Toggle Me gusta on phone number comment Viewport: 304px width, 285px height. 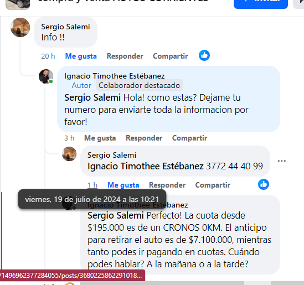[123, 185]
